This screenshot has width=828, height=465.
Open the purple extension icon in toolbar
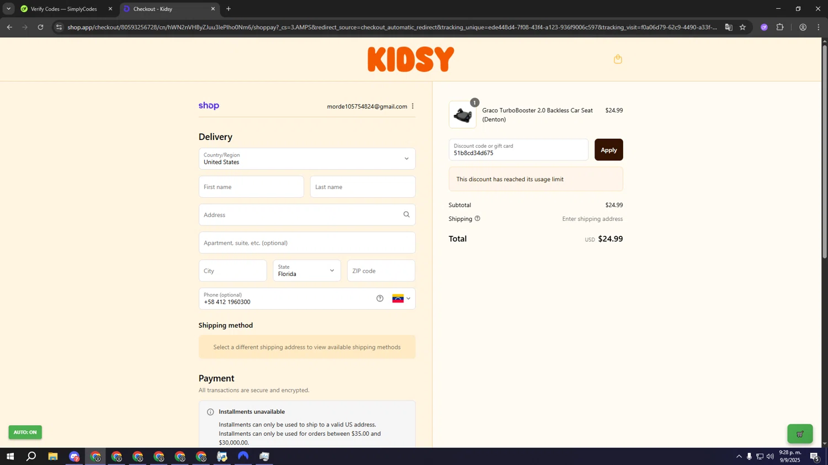click(x=764, y=27)
